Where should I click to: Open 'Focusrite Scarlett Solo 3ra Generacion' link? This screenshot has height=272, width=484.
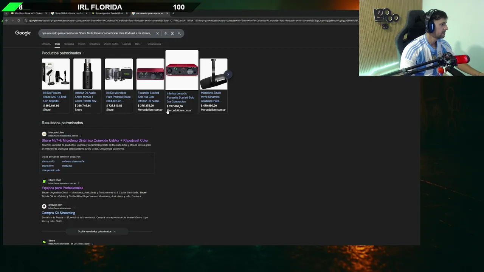pos(180,97)
